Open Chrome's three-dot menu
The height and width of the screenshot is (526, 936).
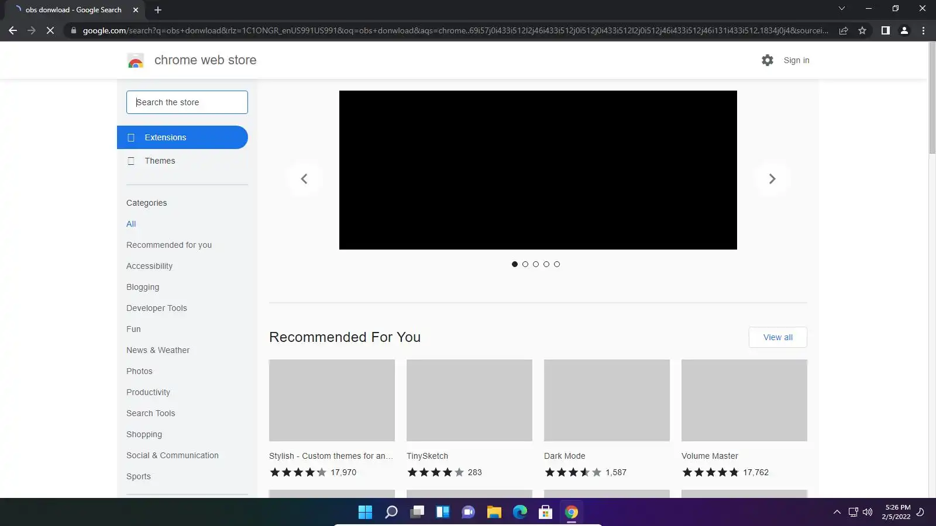click(x=923, y=30)
